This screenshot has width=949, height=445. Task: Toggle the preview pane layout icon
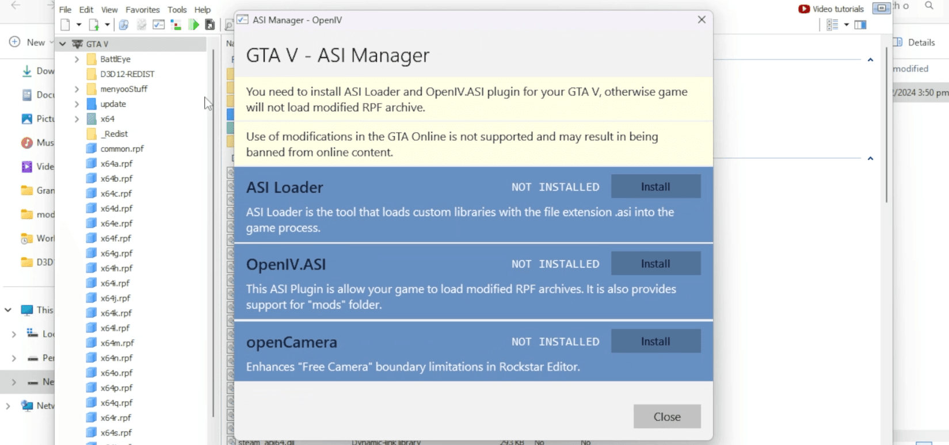click(x=860, y=25)
